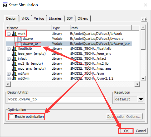Screen dimensions: 151x137
Task: Click the Path column header
Action: pyautogui.click(x=101, y=28)
